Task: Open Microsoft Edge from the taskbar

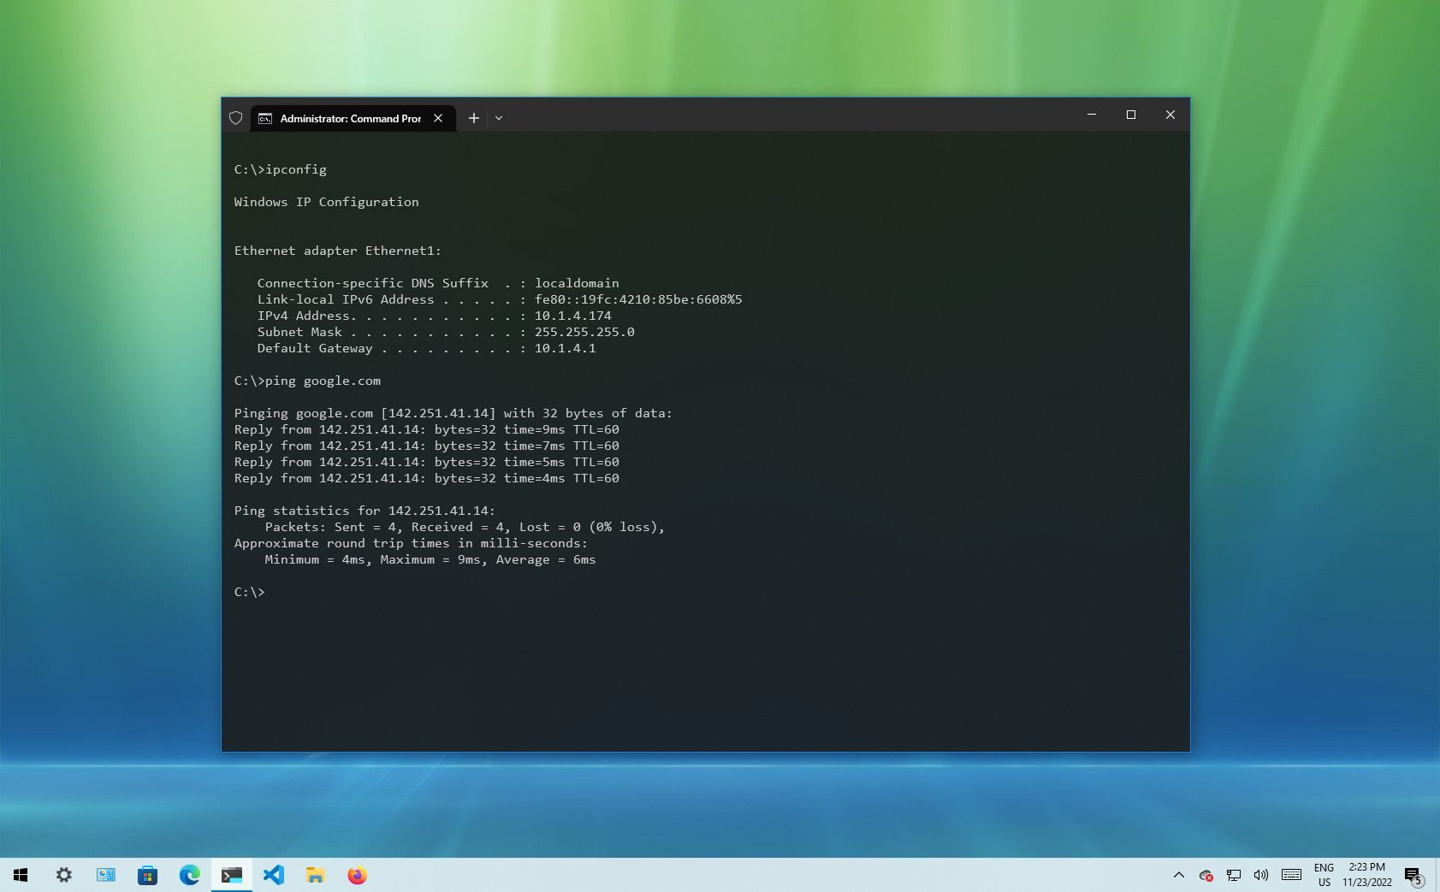Action: click(x=189, y=875)
